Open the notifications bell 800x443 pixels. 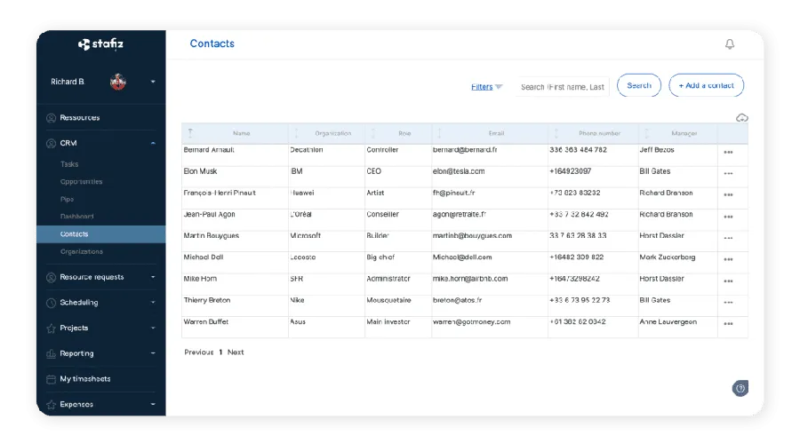[x=730, y=44]
